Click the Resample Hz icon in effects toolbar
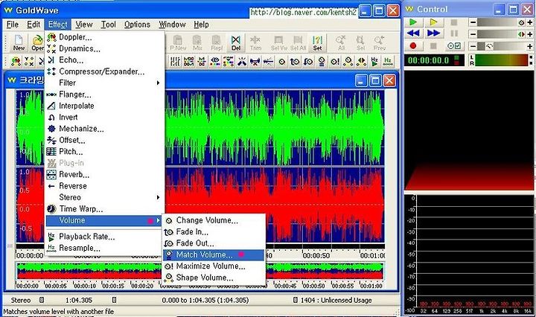Image resolution: width=536 pixels, height=317 pixels. [x=388, y=62]
